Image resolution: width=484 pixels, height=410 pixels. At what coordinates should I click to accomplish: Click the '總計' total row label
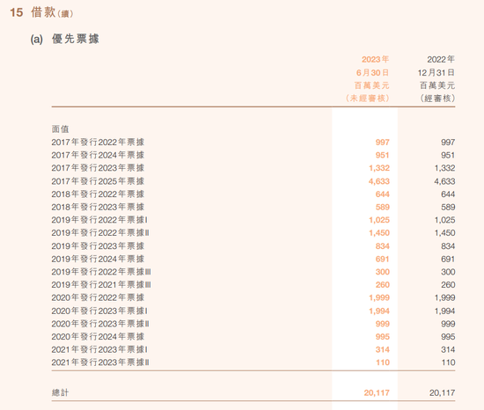(x=60, y=392)
